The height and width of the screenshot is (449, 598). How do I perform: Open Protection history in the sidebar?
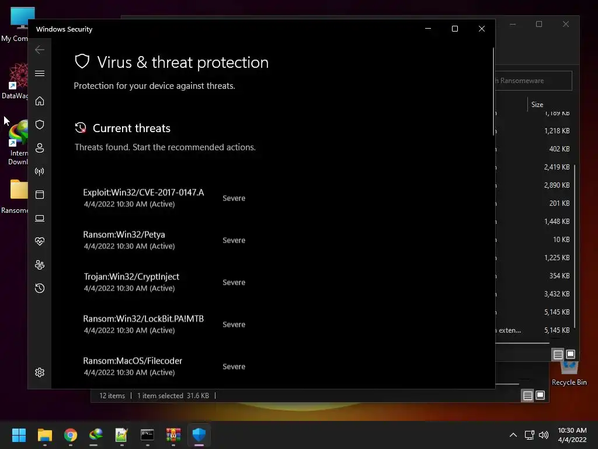click(x=40, y=288)
